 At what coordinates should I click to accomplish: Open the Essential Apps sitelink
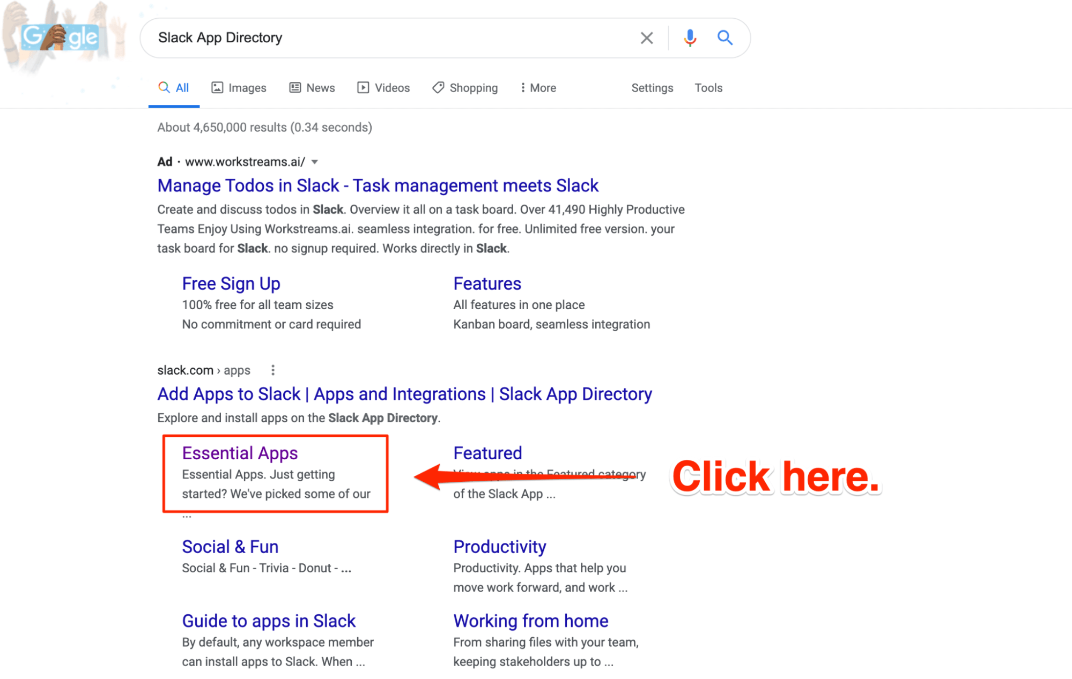(x=240, y=453)
